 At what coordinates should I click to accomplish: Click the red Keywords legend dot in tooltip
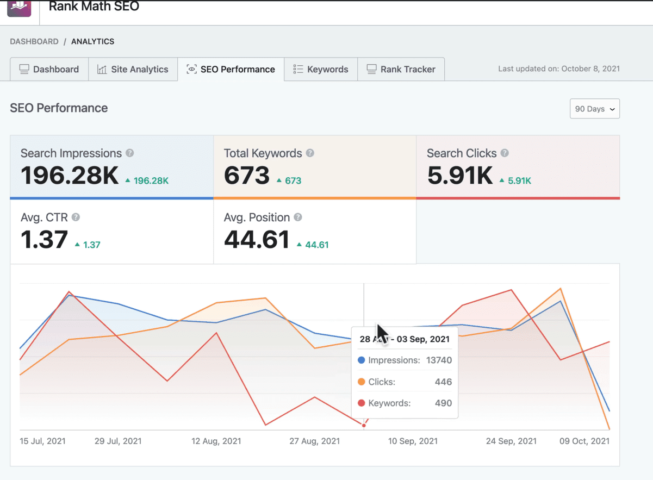(x=362, y=403)
